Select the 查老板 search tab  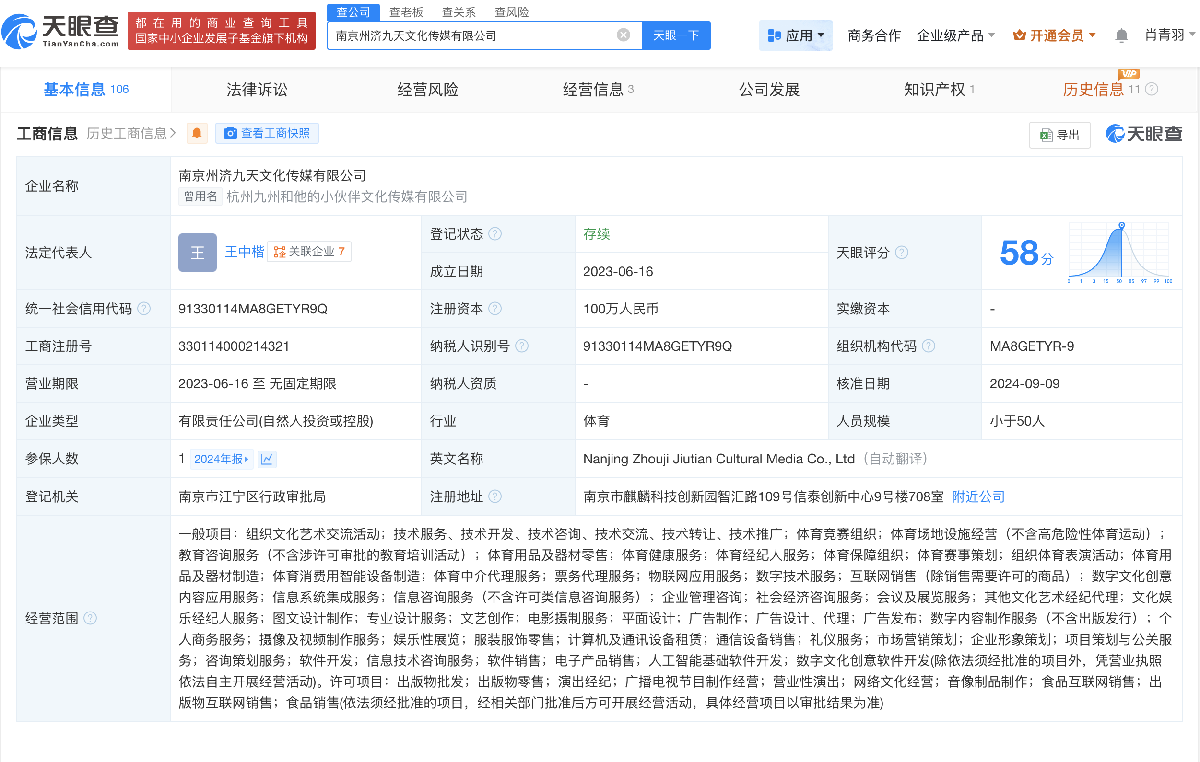click(x=406, y=12)
